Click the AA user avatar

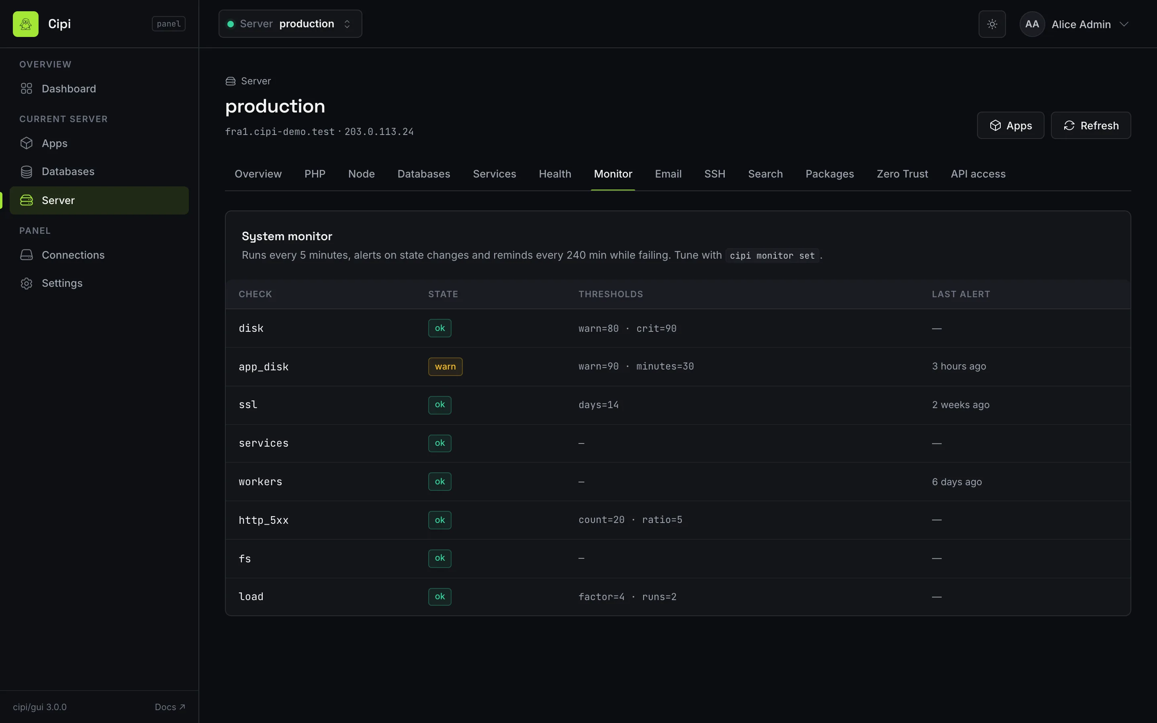[1032, 24]
